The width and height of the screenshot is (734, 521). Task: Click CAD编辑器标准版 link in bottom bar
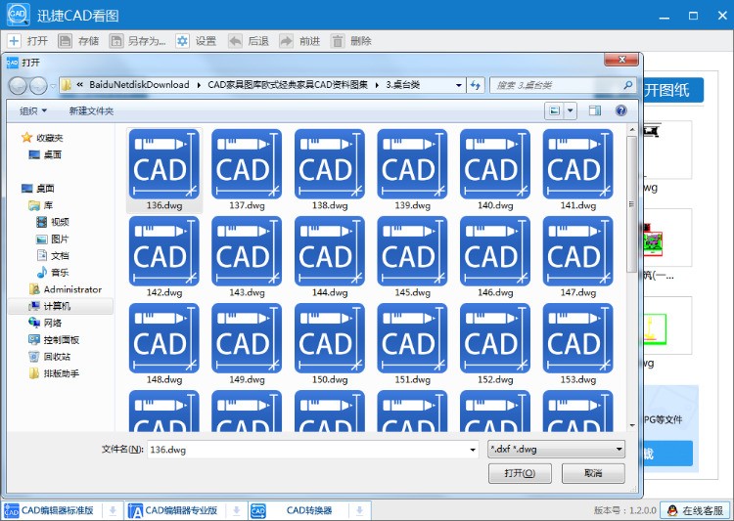(57, 510)
